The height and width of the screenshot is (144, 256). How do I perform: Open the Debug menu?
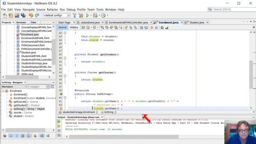click(71, 10)
